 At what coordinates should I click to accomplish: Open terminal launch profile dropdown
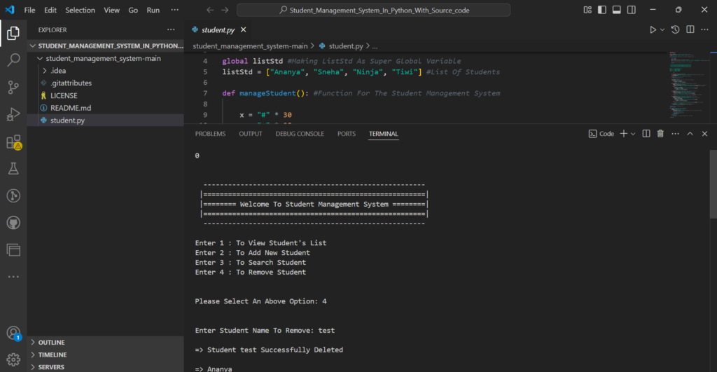tap(633, 134)
